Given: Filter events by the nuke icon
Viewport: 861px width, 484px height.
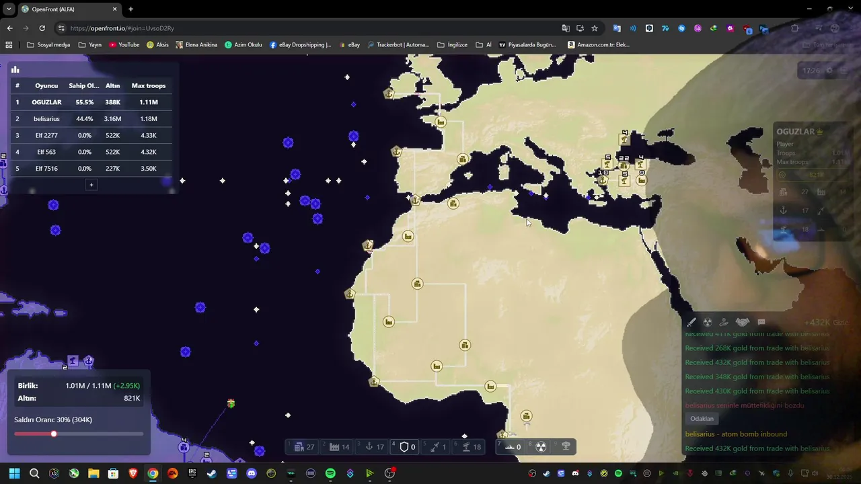Looking at the screenshot, I should pyautogui.click(x=708, y=322).
